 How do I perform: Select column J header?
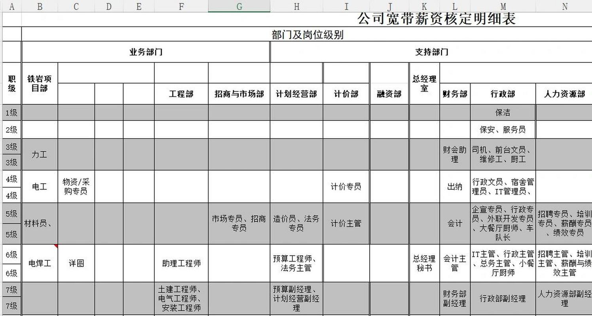(x=389, y=6)
